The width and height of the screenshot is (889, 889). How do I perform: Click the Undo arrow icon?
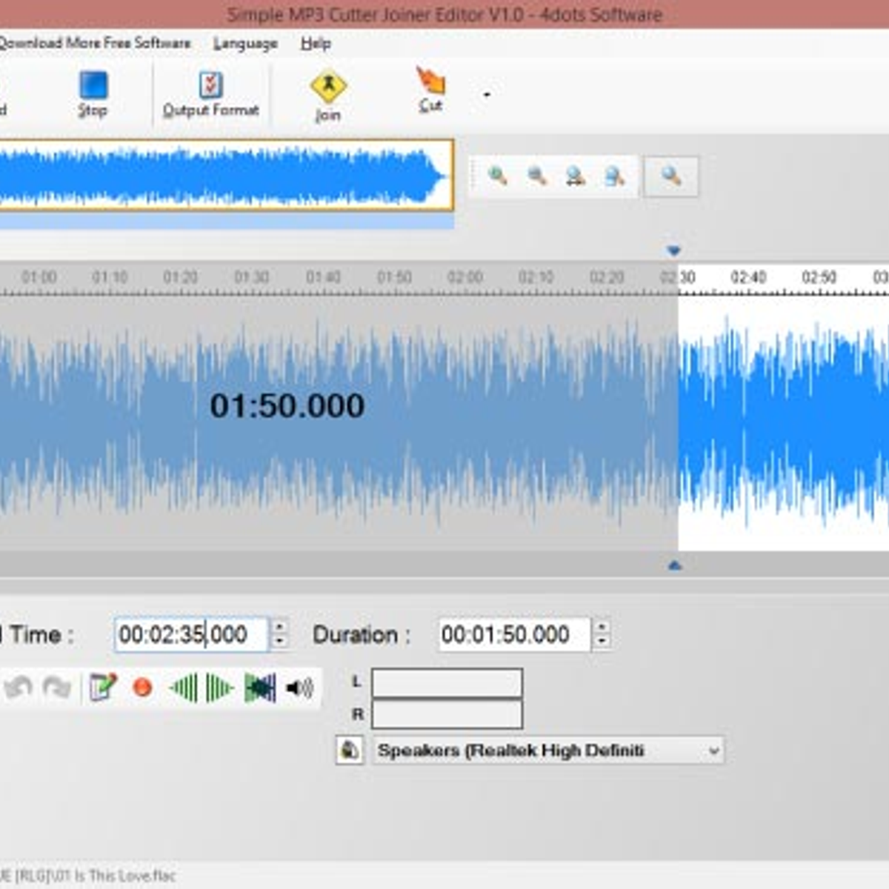[18, 688]
